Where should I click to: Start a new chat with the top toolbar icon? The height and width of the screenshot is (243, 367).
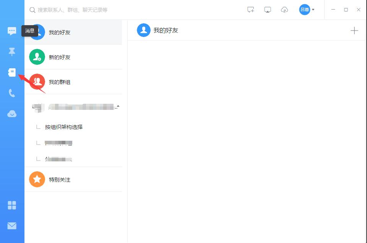tap(250, 10)
